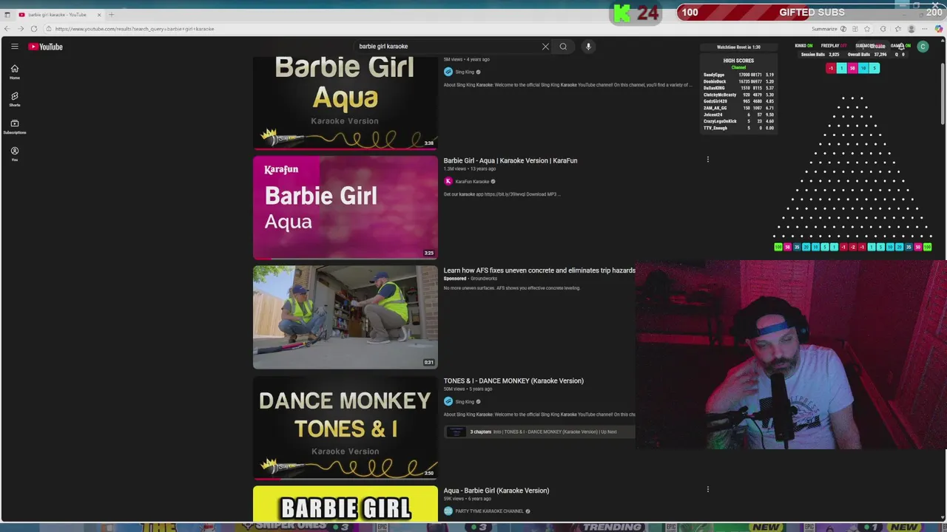This screenshot has height=532, width=947.
Task: Click Sing King avatar under Dance Monkey
Action: click(x=448, y=401)
